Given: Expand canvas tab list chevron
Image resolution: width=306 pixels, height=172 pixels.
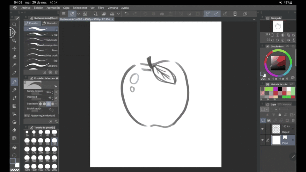Looking at the screenshot, I should (254, 19).
